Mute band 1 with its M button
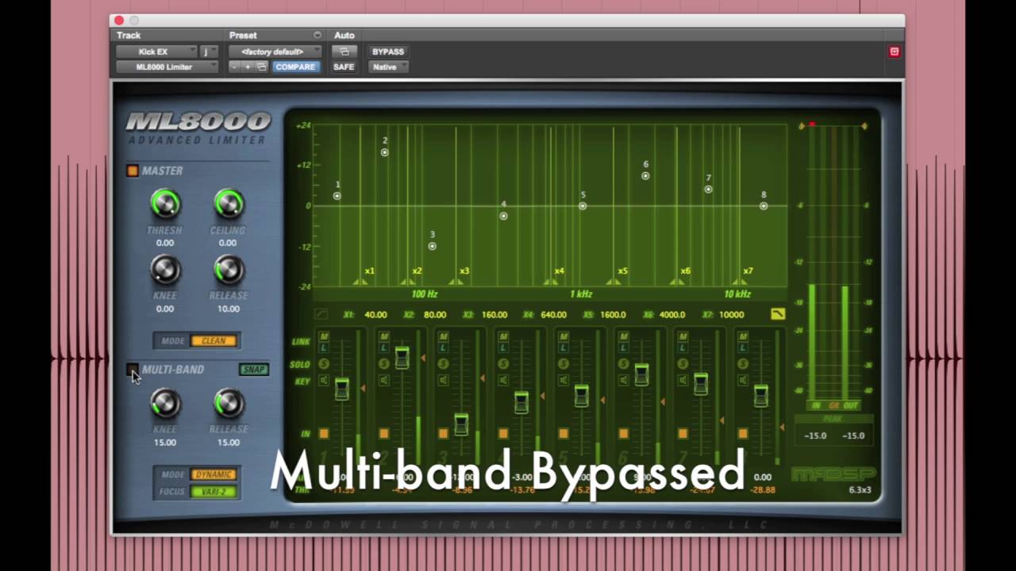Image resolution: width=1016 pixels, height=571 pixels. 324,337
